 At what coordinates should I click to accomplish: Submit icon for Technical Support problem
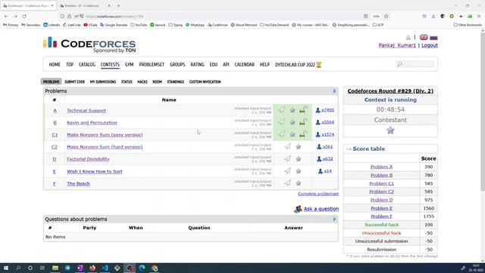pos(281,110)
